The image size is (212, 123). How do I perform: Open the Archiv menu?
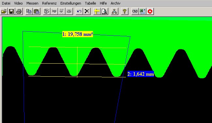pos(115,3)
